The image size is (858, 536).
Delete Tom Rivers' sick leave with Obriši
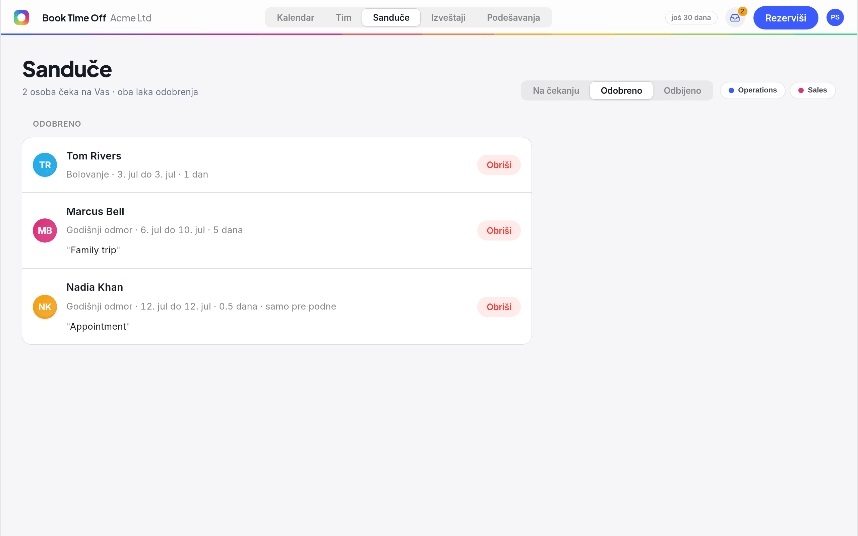(x=499, y=165)
